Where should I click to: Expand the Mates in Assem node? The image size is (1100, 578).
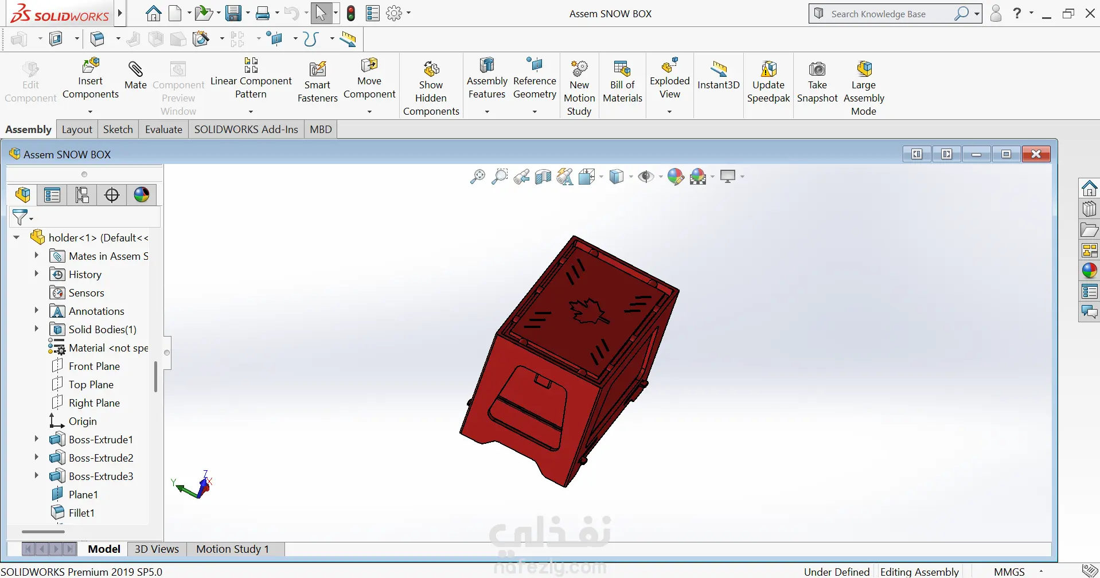coord(36,256)
